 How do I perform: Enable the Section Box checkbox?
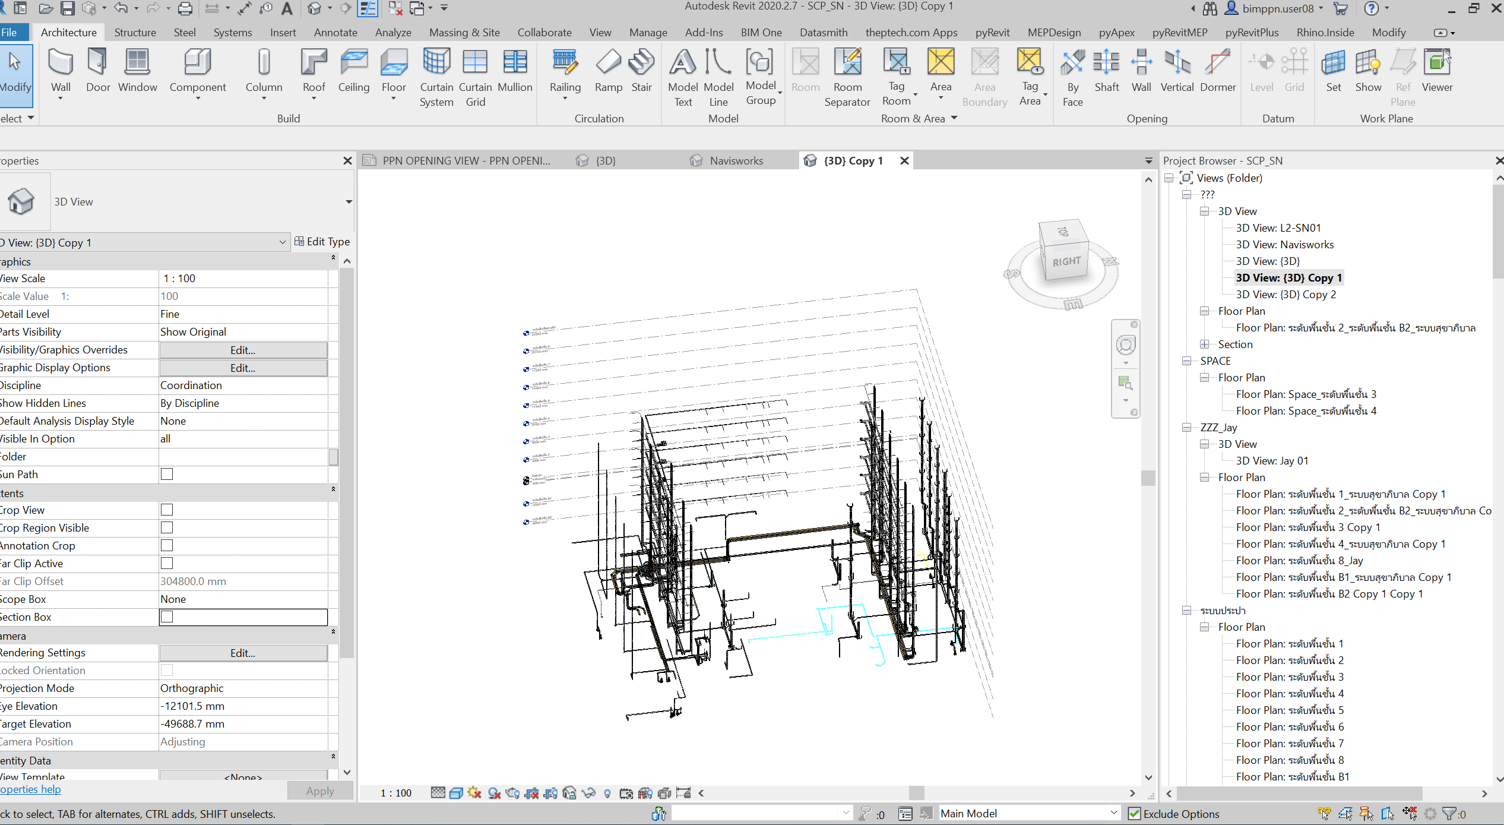pyautogui.click(x=167, y=617)
